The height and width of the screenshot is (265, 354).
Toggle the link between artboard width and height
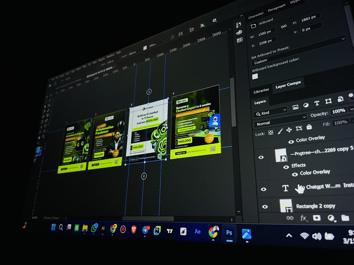coord(283,26)
